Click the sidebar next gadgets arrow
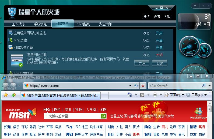 coord(208,6)
